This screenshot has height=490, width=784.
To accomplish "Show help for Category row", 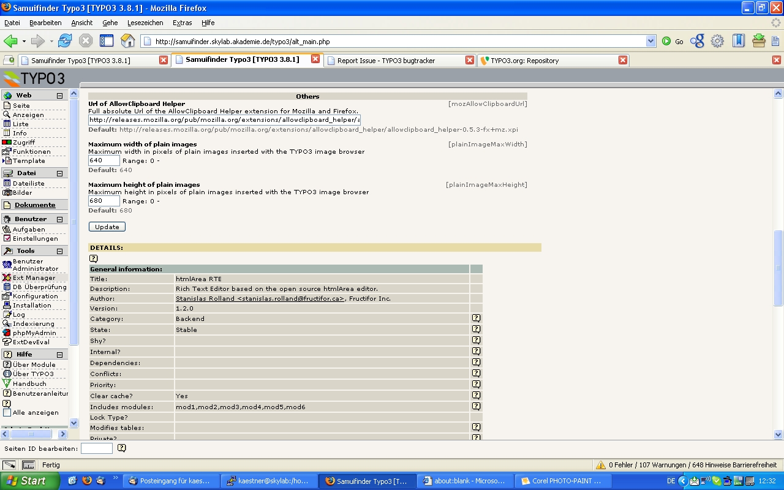I will click(476, 318).
